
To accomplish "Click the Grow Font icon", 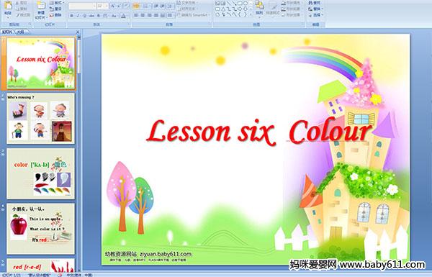I will (x=113, y=6).
